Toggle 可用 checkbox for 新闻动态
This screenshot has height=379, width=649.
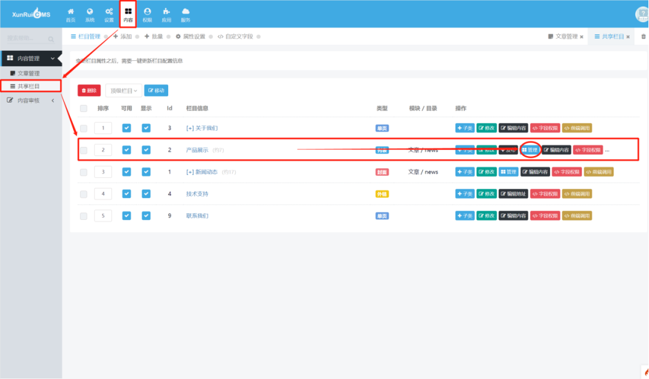coord(127,172)
